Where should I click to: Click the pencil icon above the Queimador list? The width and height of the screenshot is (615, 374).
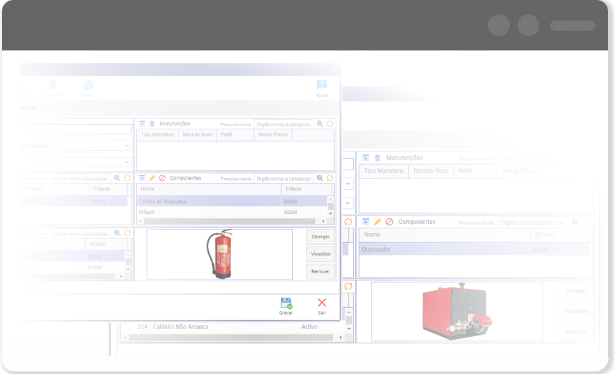(377, 222)
